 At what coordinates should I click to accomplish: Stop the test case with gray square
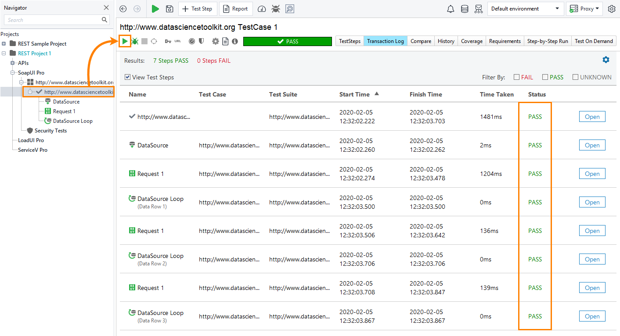click(144, 41)
